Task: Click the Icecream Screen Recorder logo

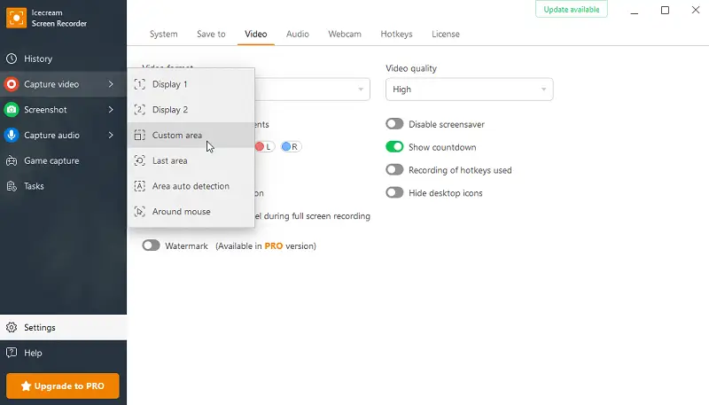Action: (x=16, y=18)
